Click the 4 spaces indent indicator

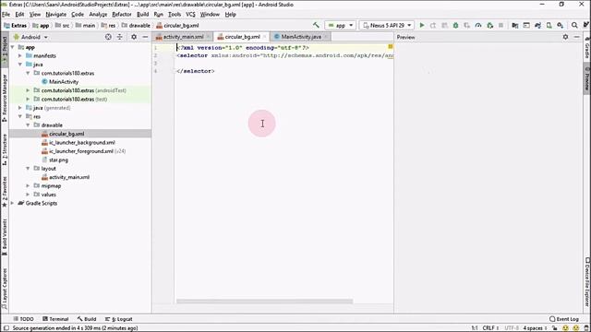pos(535,328)
